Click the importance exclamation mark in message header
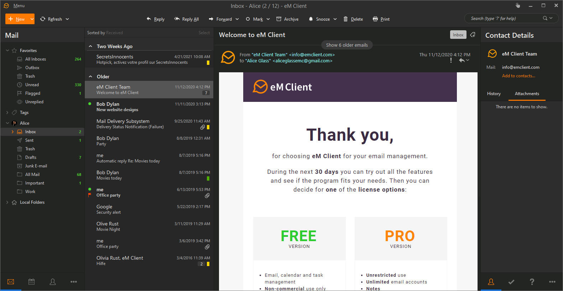The height and width of the screenshot is (291, 563). 451,60
